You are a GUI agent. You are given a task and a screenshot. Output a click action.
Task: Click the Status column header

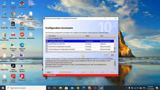click(92, 36)
